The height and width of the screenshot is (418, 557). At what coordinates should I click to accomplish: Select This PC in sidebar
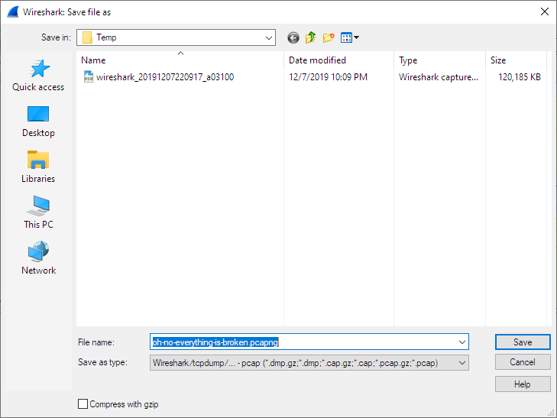coord(38,213)
